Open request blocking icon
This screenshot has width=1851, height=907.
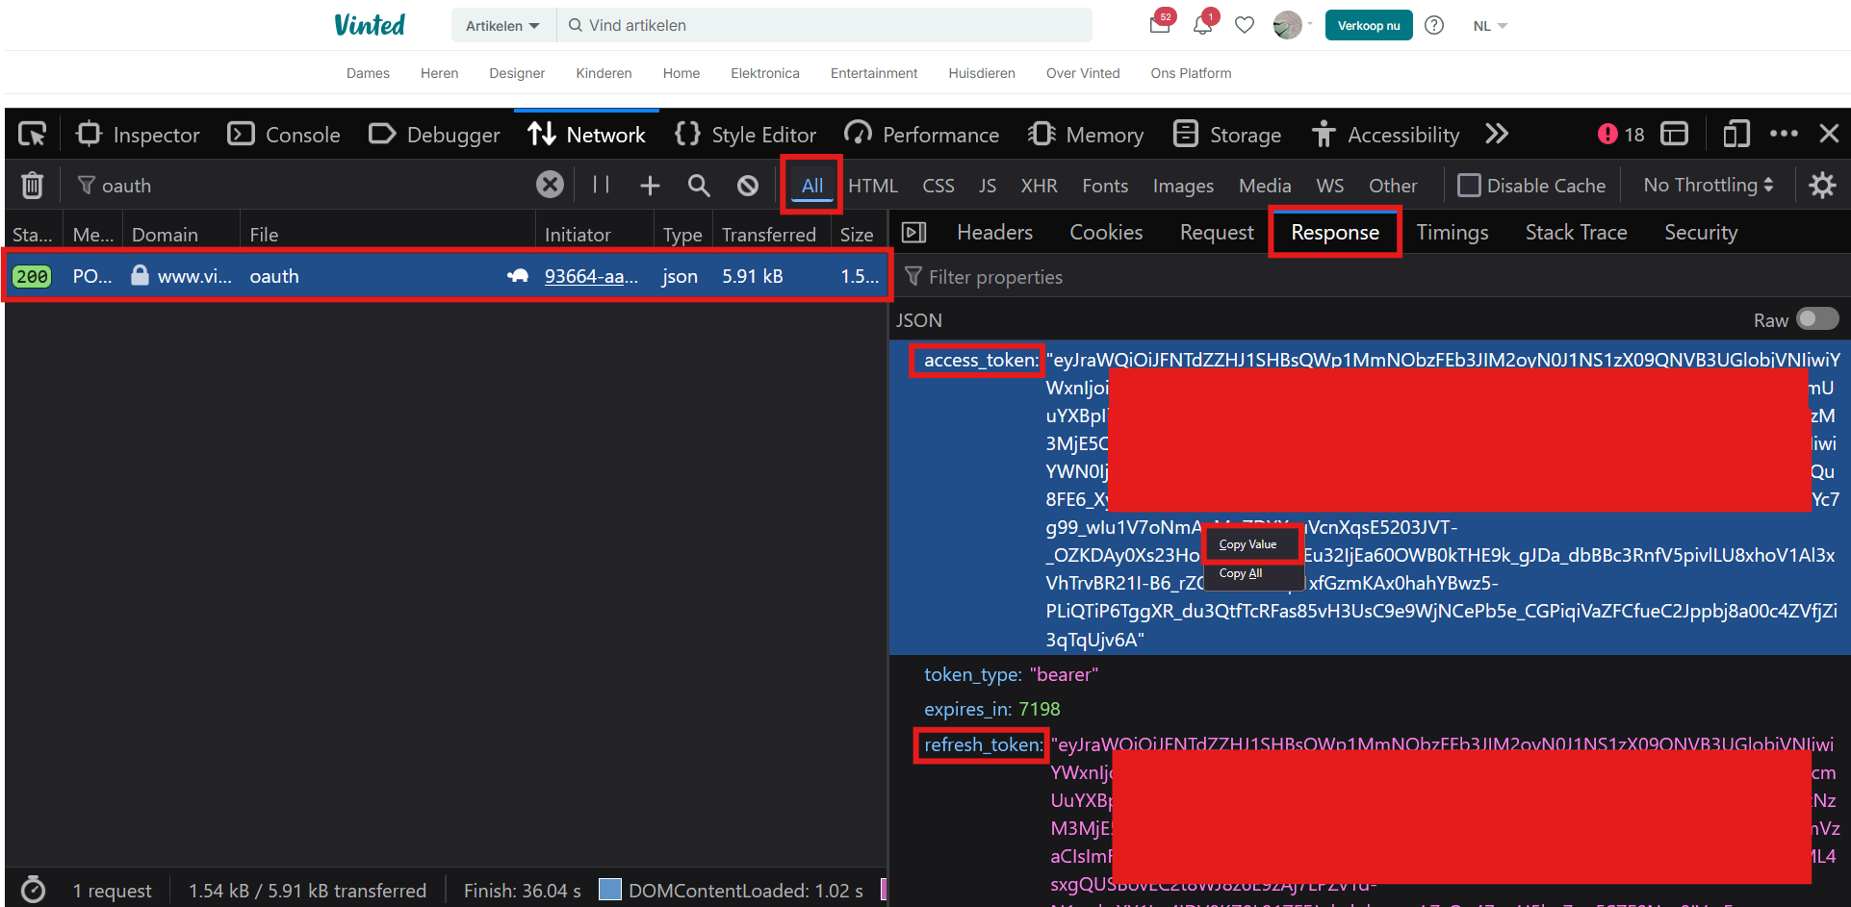click(748, 185)
